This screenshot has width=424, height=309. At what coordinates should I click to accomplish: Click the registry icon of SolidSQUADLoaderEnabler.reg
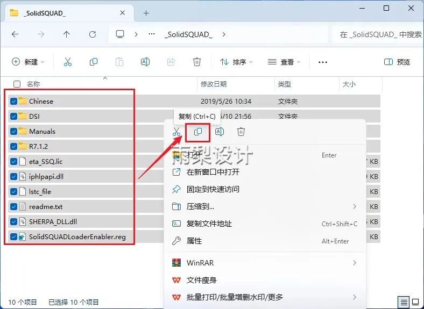coord(22,236)
